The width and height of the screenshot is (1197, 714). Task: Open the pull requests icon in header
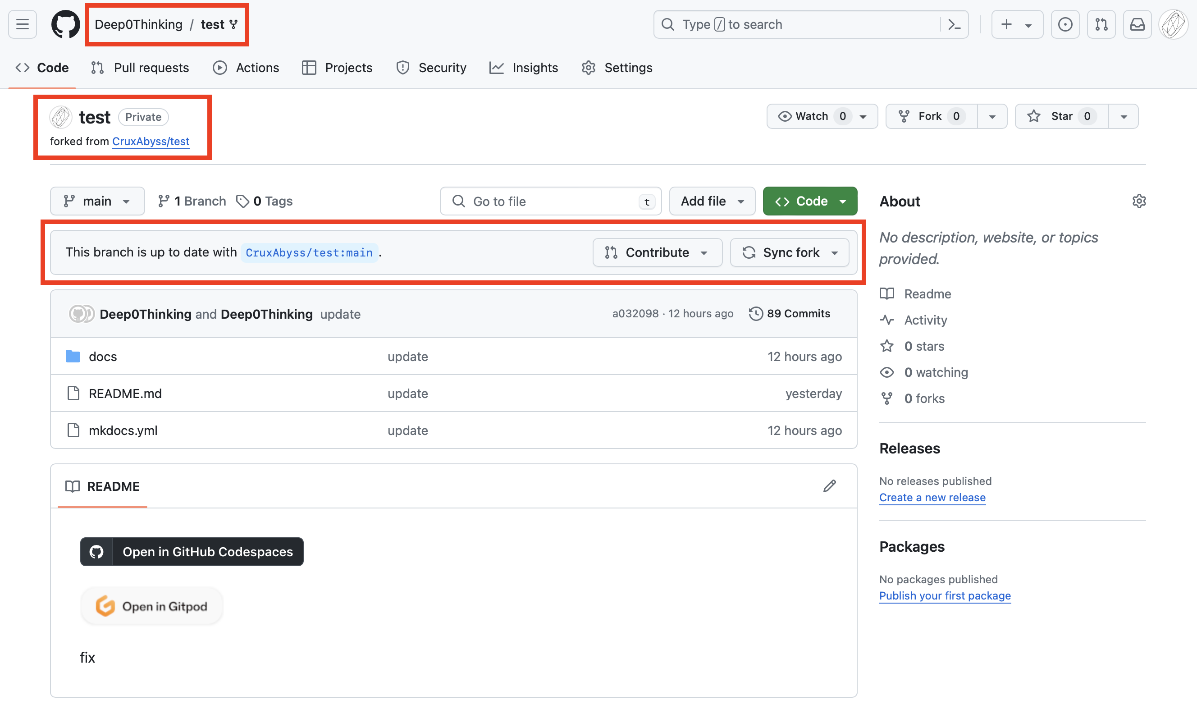click(1101, 24)
